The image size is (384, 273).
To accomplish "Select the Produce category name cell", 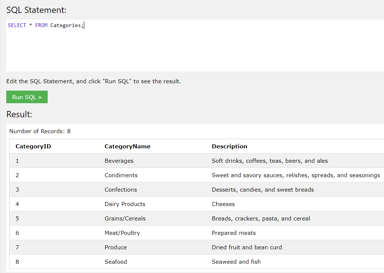I will [x=116, y=247].
